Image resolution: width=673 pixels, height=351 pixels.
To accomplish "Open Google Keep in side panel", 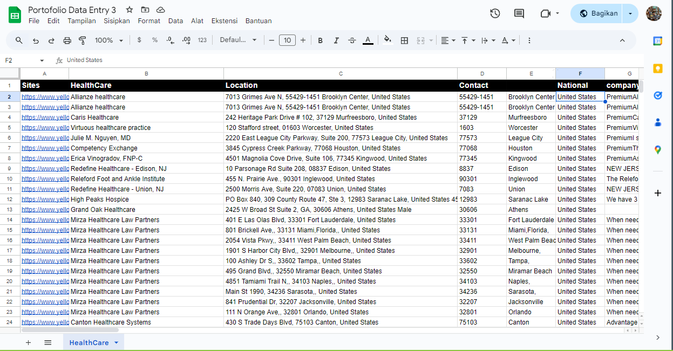I will 658,68.
